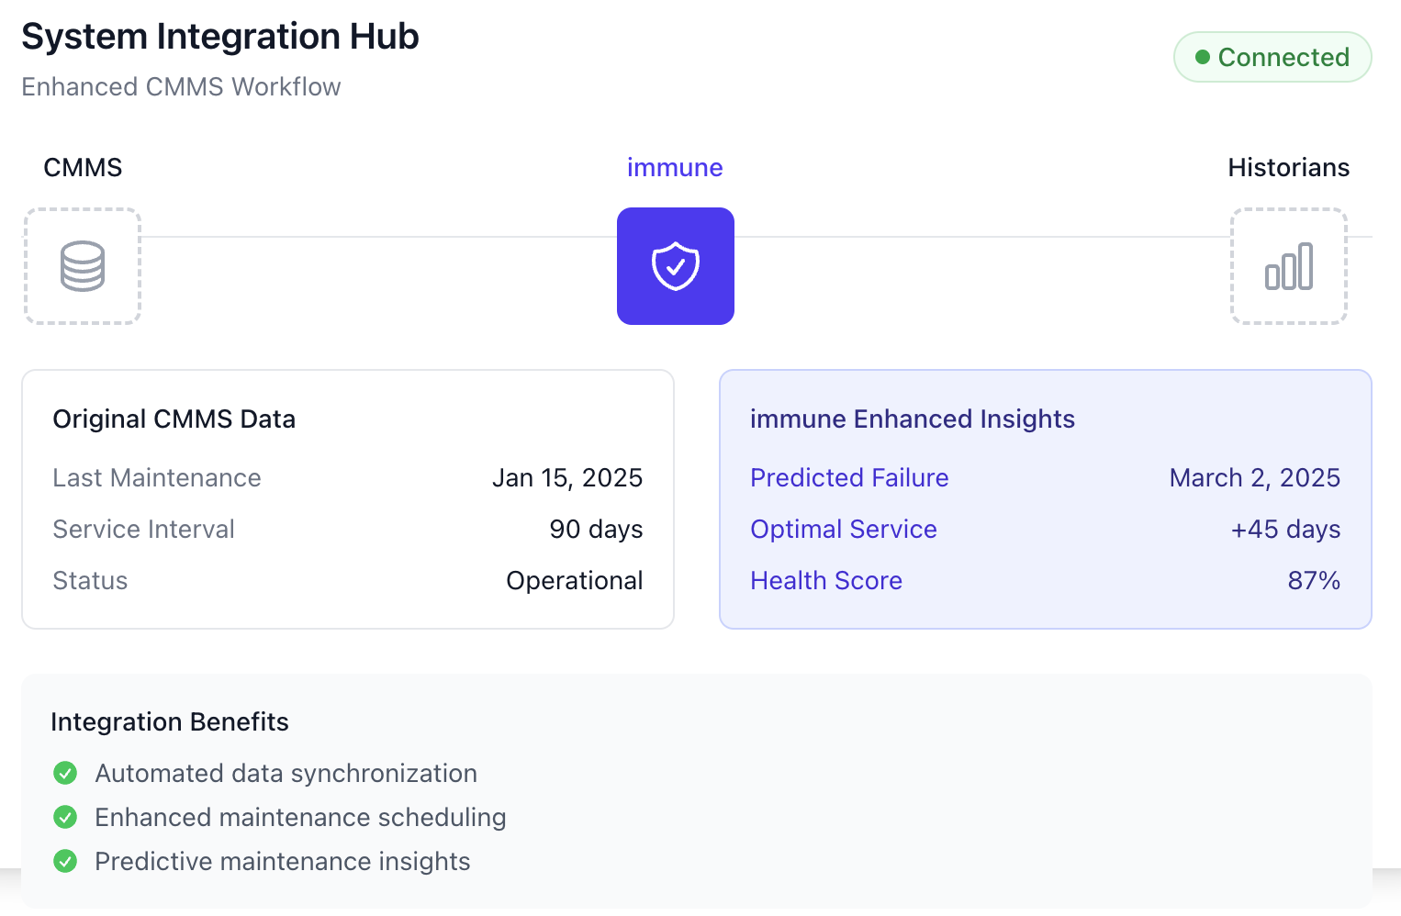Click the Integration Benefits heading
Image resolution: width=1401 pixels, height=916 pixels.
170,721
